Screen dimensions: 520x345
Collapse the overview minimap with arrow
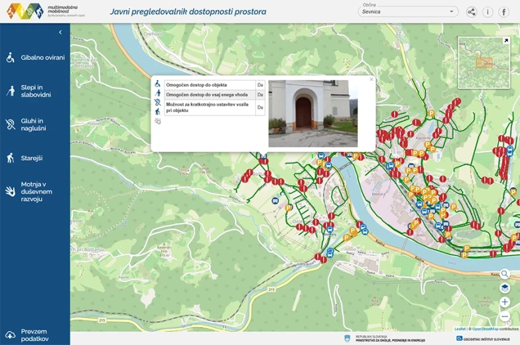(x=506, y=40)
